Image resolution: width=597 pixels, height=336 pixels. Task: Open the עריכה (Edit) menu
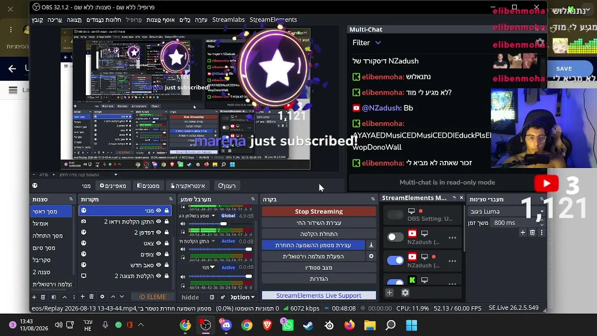[x=55, y=20]
